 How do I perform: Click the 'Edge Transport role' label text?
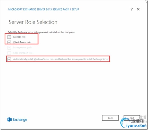click(23, 53)
